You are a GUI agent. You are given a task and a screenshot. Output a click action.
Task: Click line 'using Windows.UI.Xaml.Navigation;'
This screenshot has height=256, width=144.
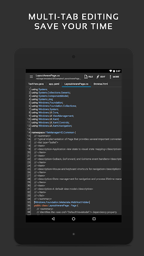point(52,126)
